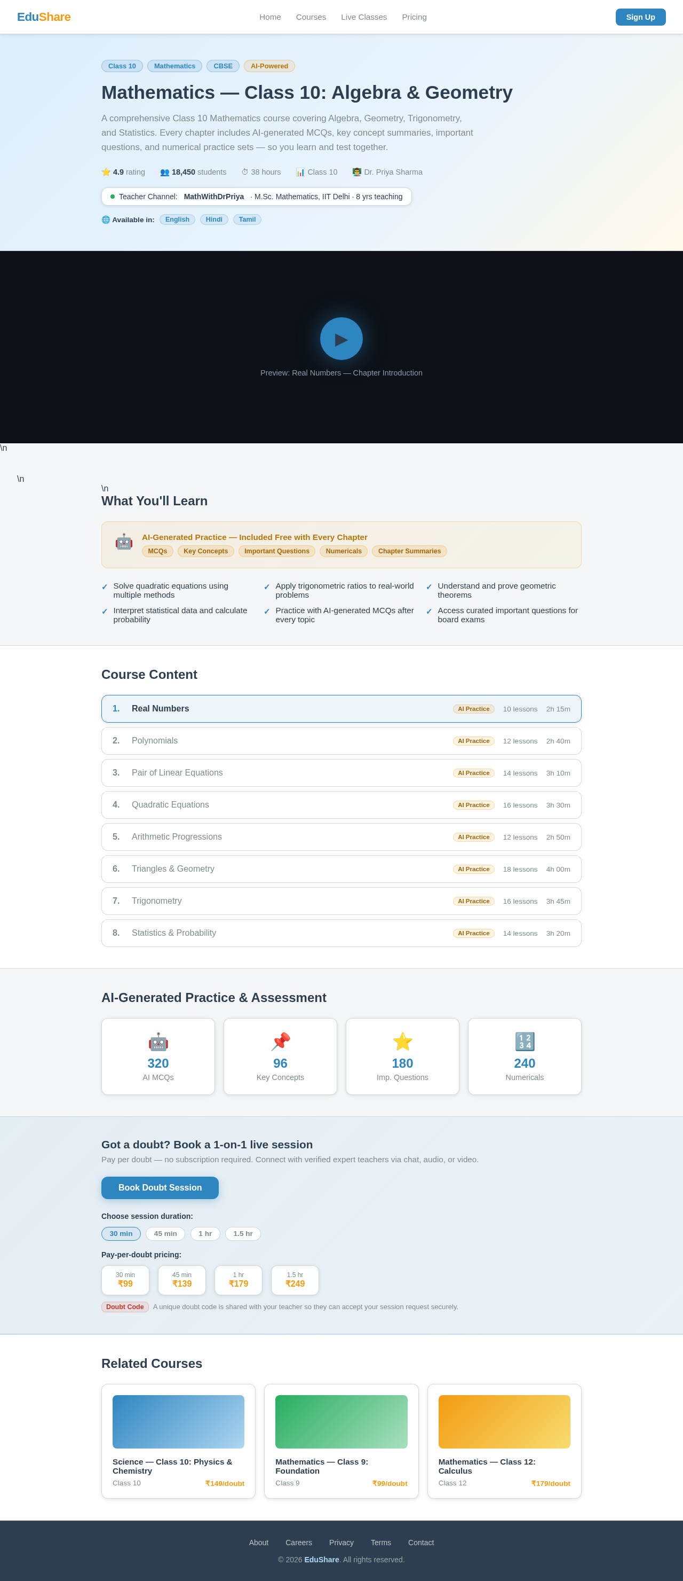Open the About footer link
Image resolution: width=683 pixels, height=1581 pixels.
point(259,1543)
